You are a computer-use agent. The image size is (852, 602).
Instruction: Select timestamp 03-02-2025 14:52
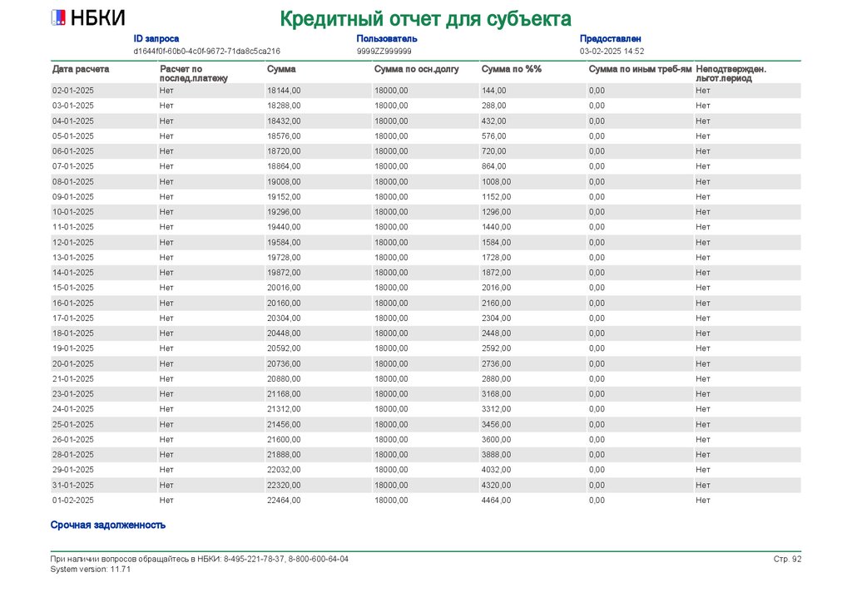[x=612, y=51]
